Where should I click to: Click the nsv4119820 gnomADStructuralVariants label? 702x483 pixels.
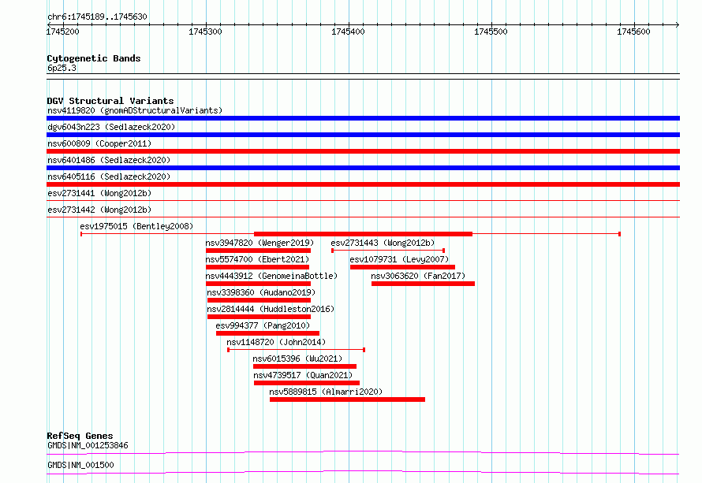click(135, 110)
